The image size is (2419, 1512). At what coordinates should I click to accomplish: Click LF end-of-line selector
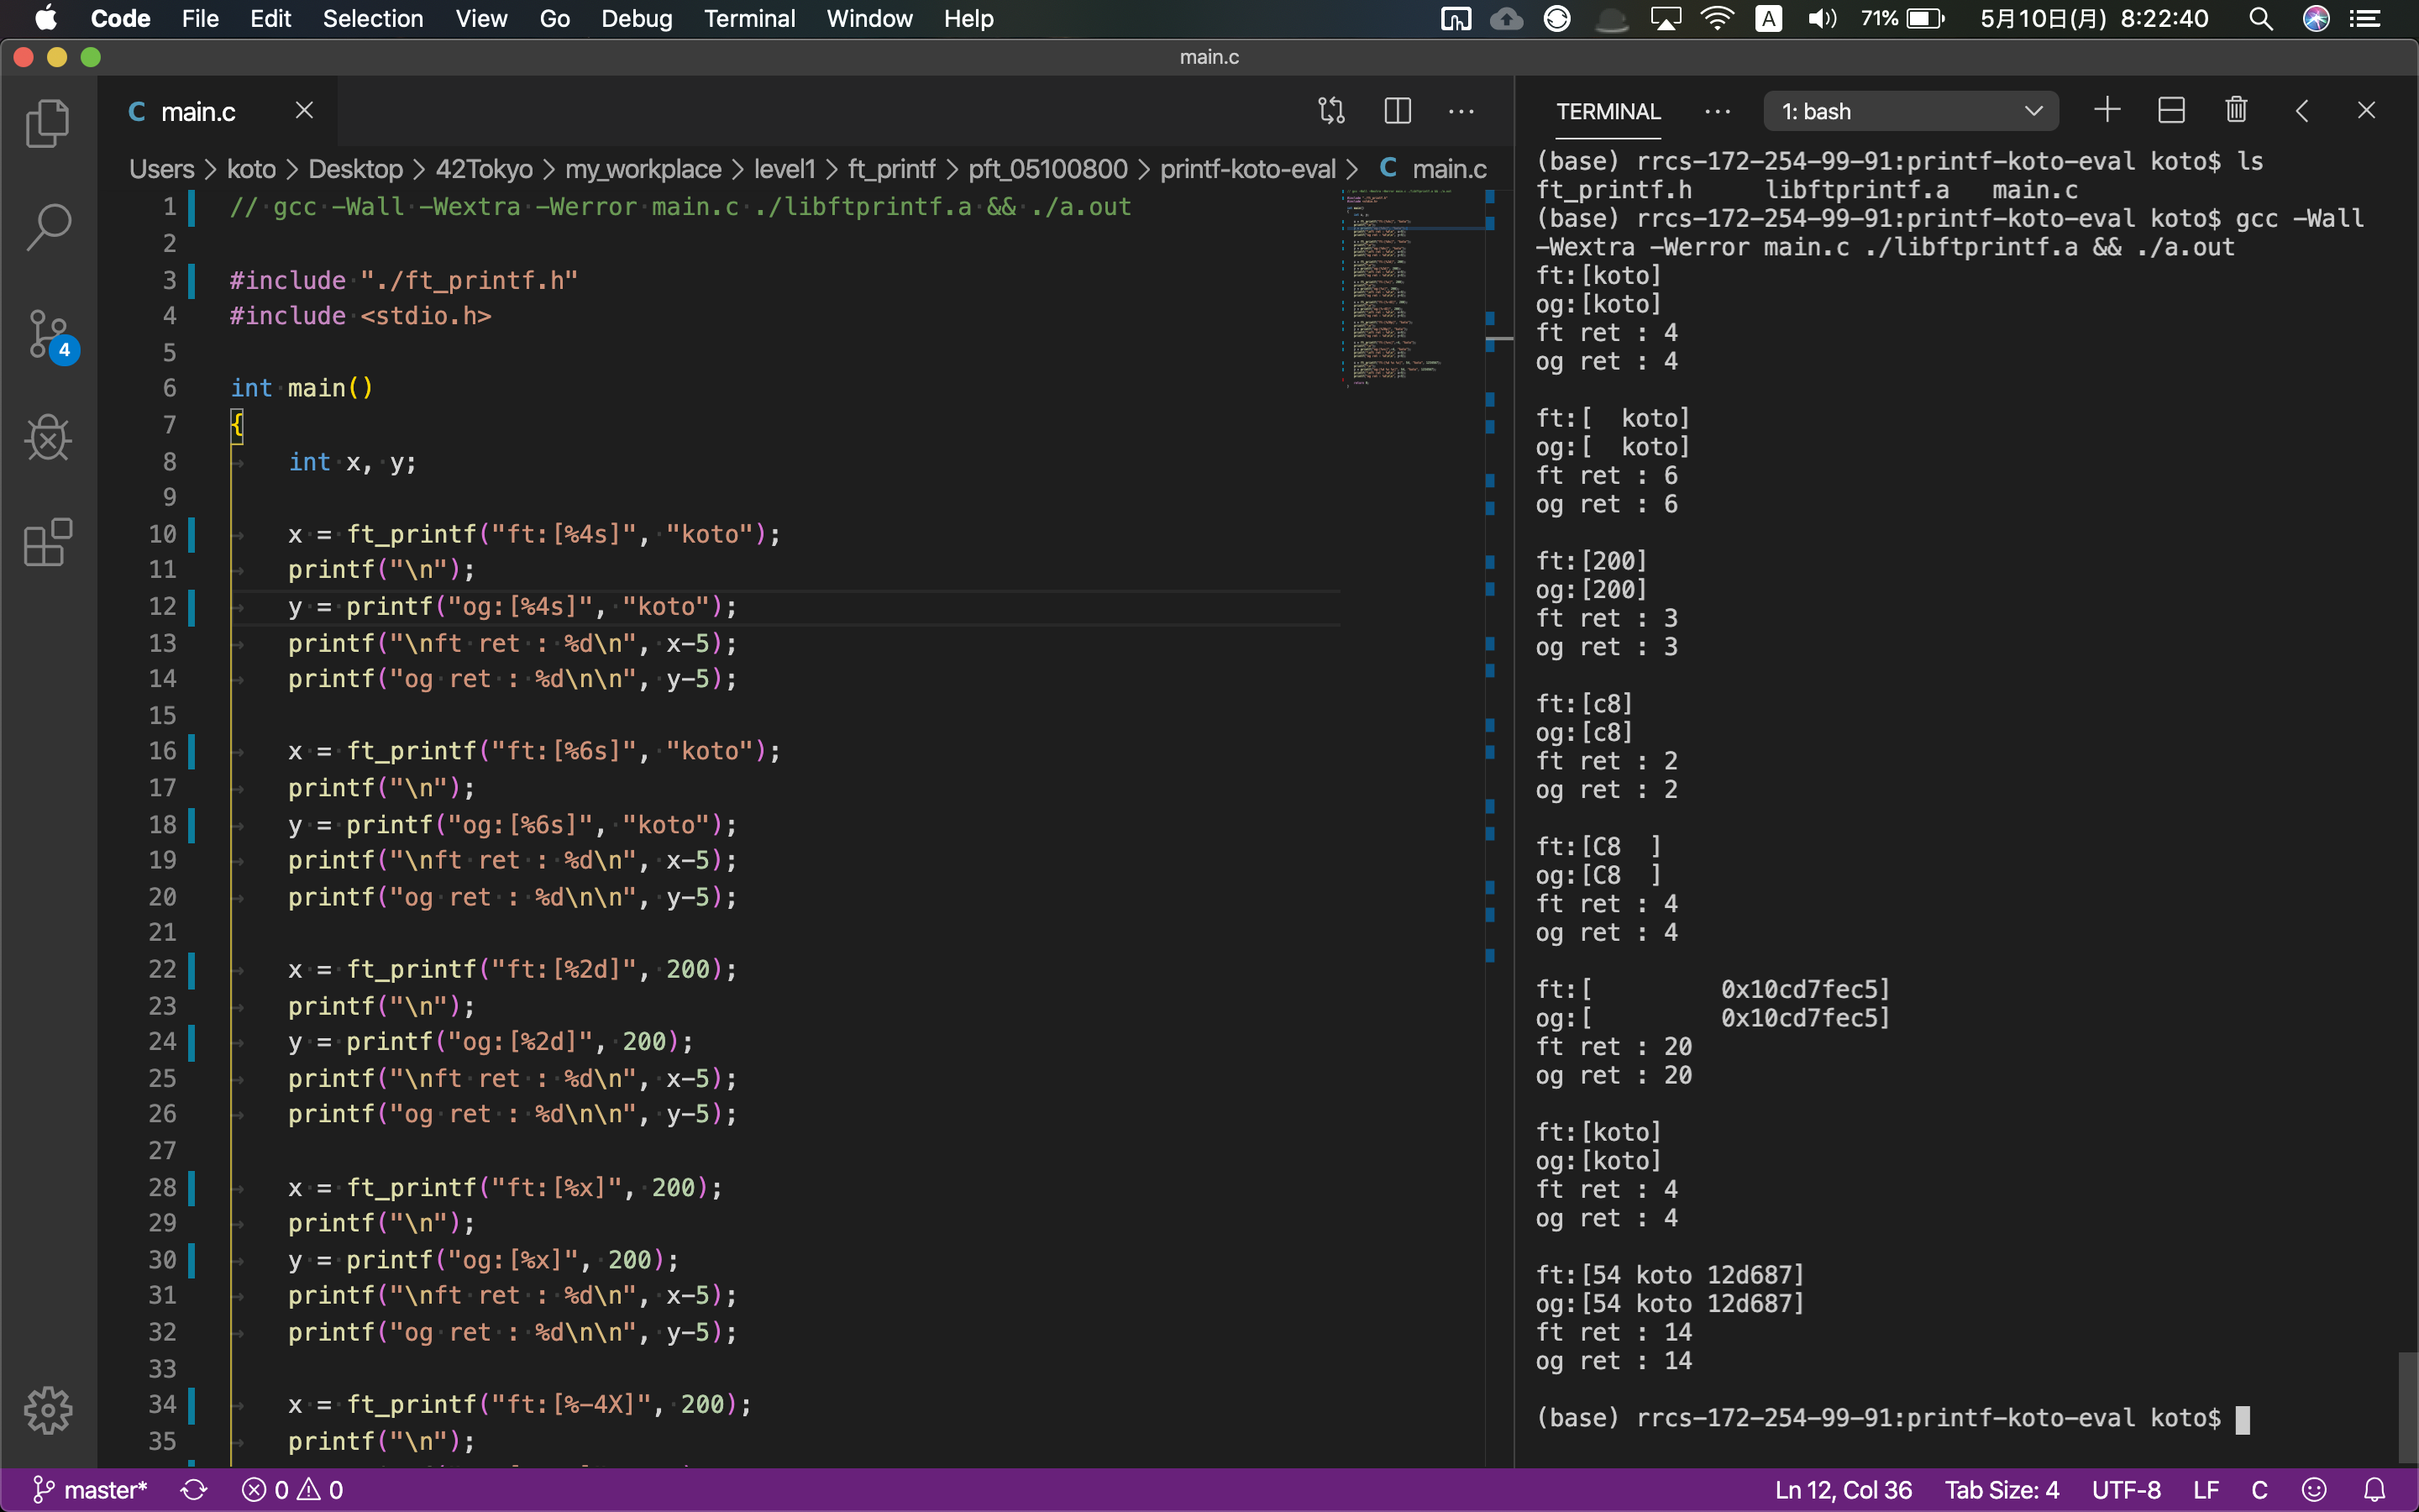(2206, 1490)
